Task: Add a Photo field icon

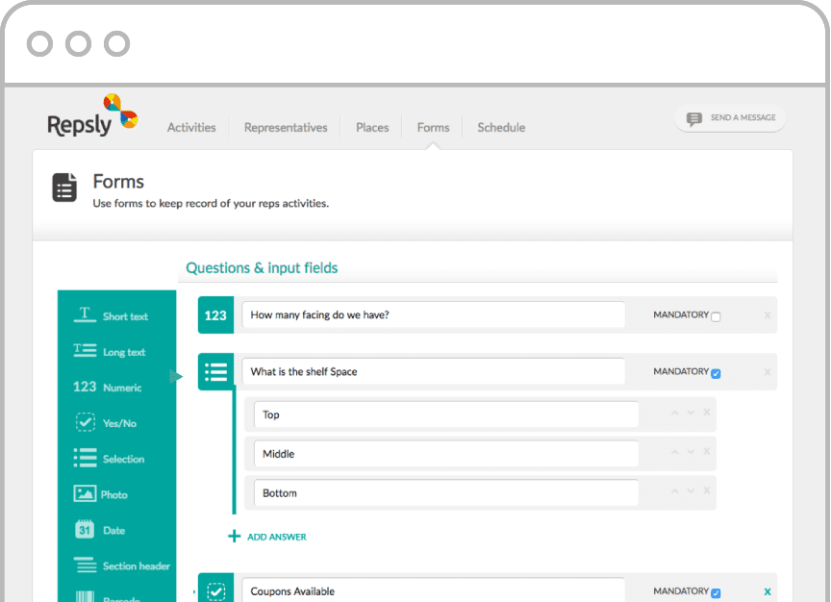Action: [x=85, y=494]
